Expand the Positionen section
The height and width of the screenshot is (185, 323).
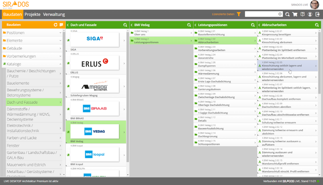pyautogui.click(x=32, y=33)
